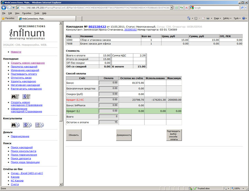Open Распечатать накладную link
The image size is (249, 191).
click(26, 89)
